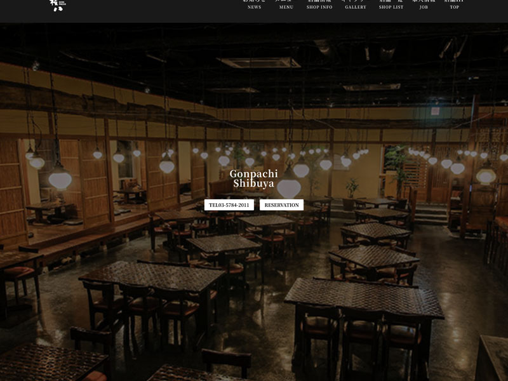Click the Gonpachi logo in the header
Image resolution: width=508 pixels, height=381 pixels.
[58, 5]
